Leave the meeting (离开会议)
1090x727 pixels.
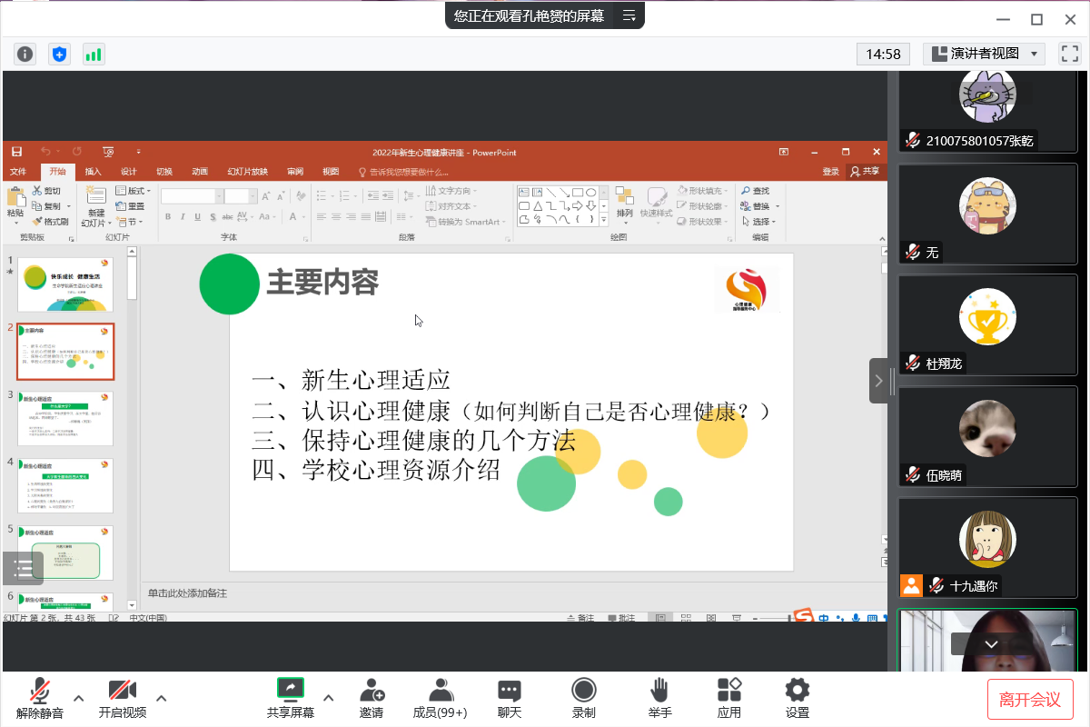point(1029,699)
